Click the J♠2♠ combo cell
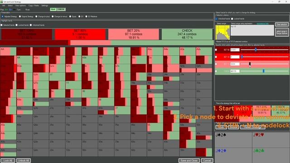The height and width of the screenshot is (163, 290). (x=233, y=140)
